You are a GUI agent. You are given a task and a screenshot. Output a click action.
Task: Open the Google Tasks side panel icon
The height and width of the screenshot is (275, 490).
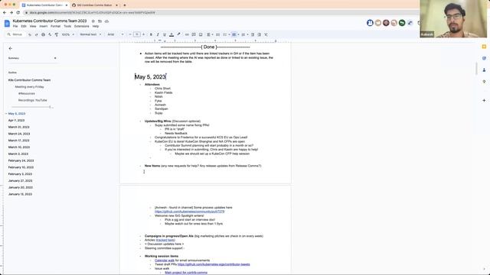pyautogui.click(x=484, y=58)
